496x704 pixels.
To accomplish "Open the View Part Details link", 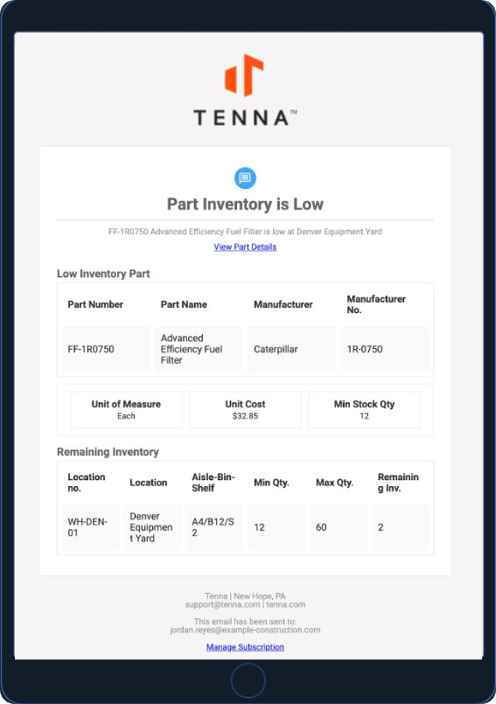I will pos(245,247).
